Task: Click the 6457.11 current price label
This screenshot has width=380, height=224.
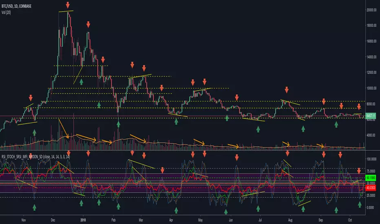Action: click(x=371, y=116)
